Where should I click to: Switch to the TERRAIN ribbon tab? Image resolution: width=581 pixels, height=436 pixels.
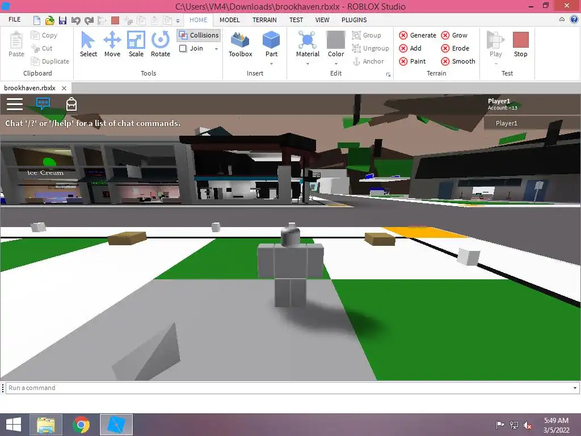coord(264,20)
